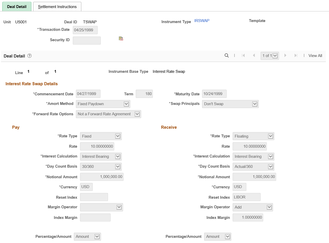Viewport: 329px width, 243px height.
Task: Open Pay Rate Type dropdown
Action: coord(101,136)
